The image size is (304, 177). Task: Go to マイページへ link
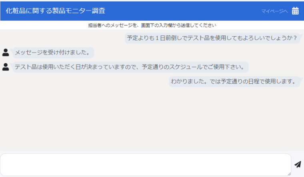[x=274, y=11]
